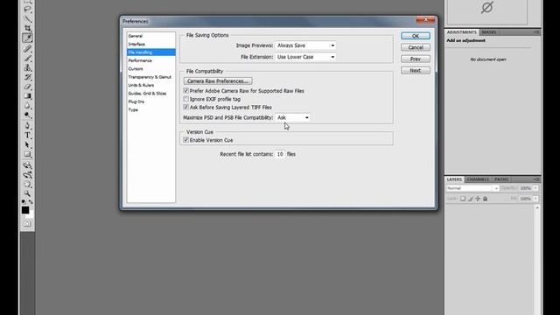Select the Horizontal Type tool
This screenshot has width=560, height=315.
click(27, 136)
